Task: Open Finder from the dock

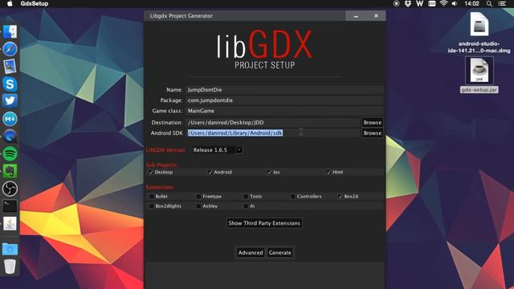Action: (10, 32)
